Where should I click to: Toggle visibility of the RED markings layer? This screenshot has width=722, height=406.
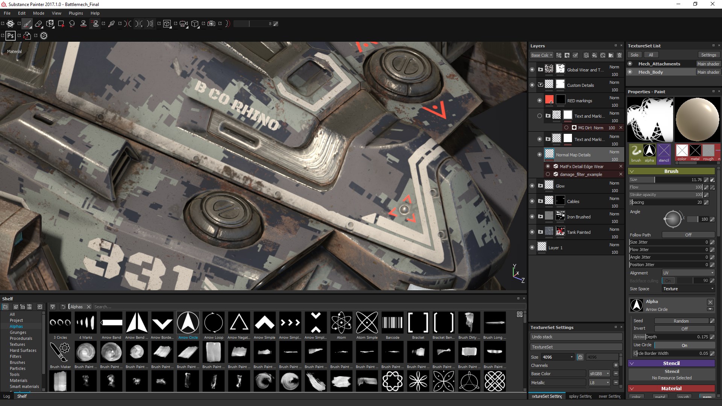click(539, 100)
